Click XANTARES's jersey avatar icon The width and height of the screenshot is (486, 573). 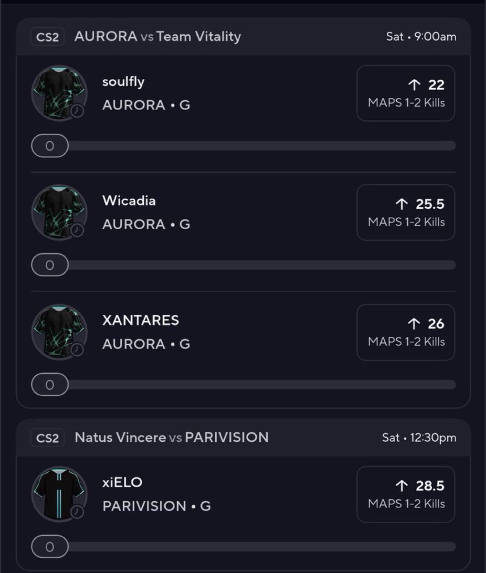tap(59, 331)
